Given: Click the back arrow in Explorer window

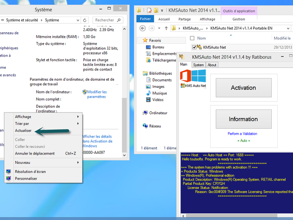Looking at the screenshot, I should (143, 28).
